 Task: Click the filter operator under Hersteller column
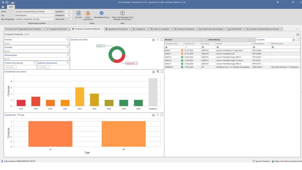pyautogui.click(x=203, y=47)
